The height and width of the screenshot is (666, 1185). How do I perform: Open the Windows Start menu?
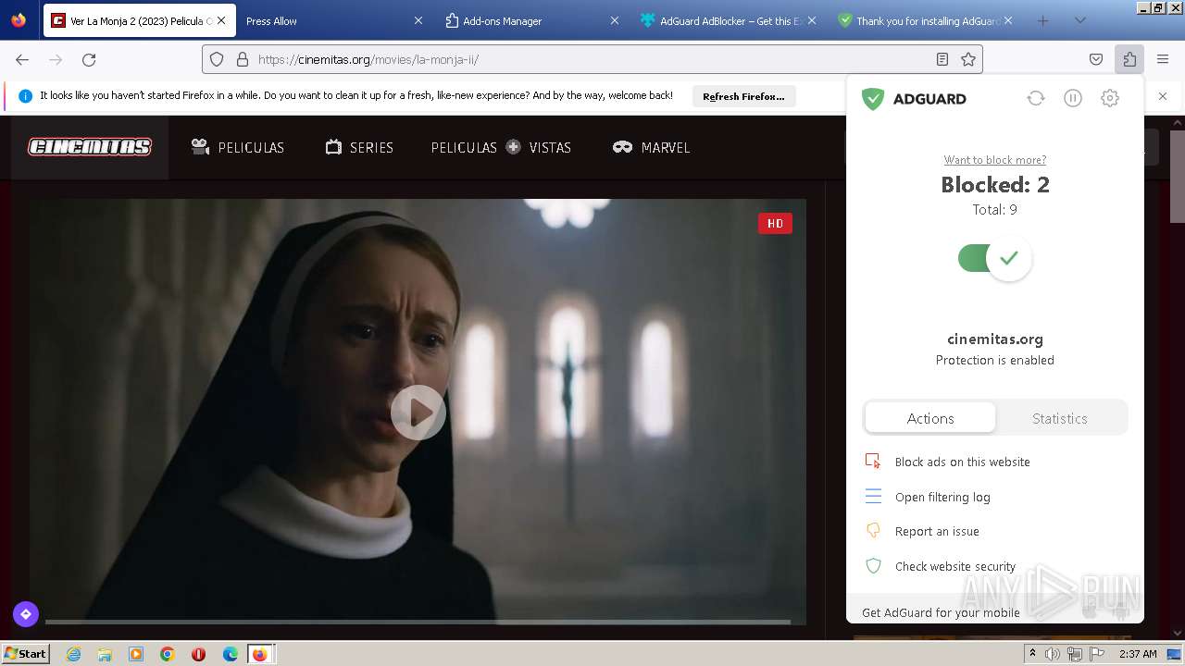coord(25,653)
